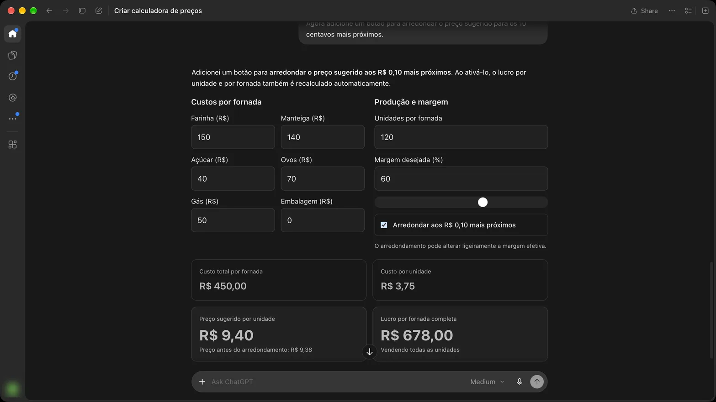Click the send arrow button
Screen dimensions: 716x402
pyautogui.click(x=537, y=381)
